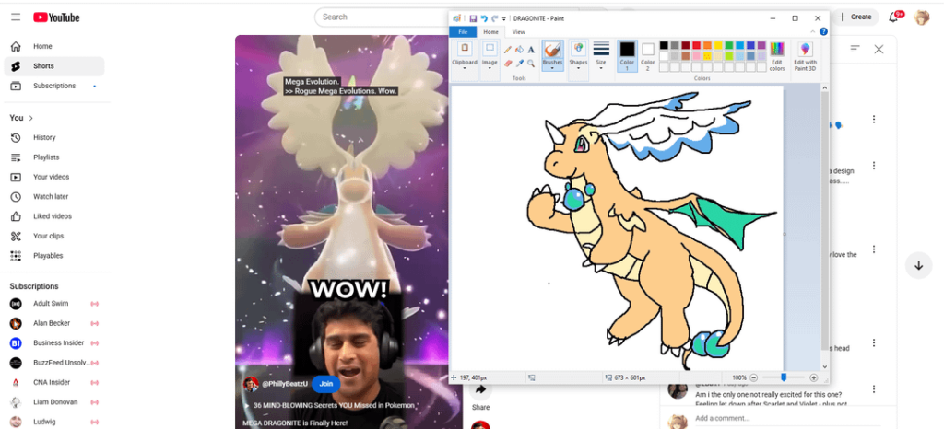Zoom out with Paint minus button
Viewport: 944px width, 429px height.
point(754,377)
